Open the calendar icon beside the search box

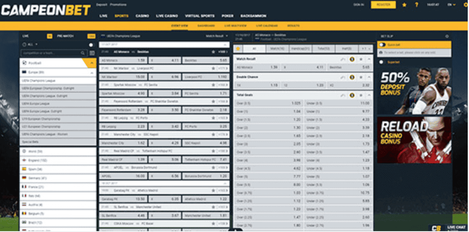[92, 53]
